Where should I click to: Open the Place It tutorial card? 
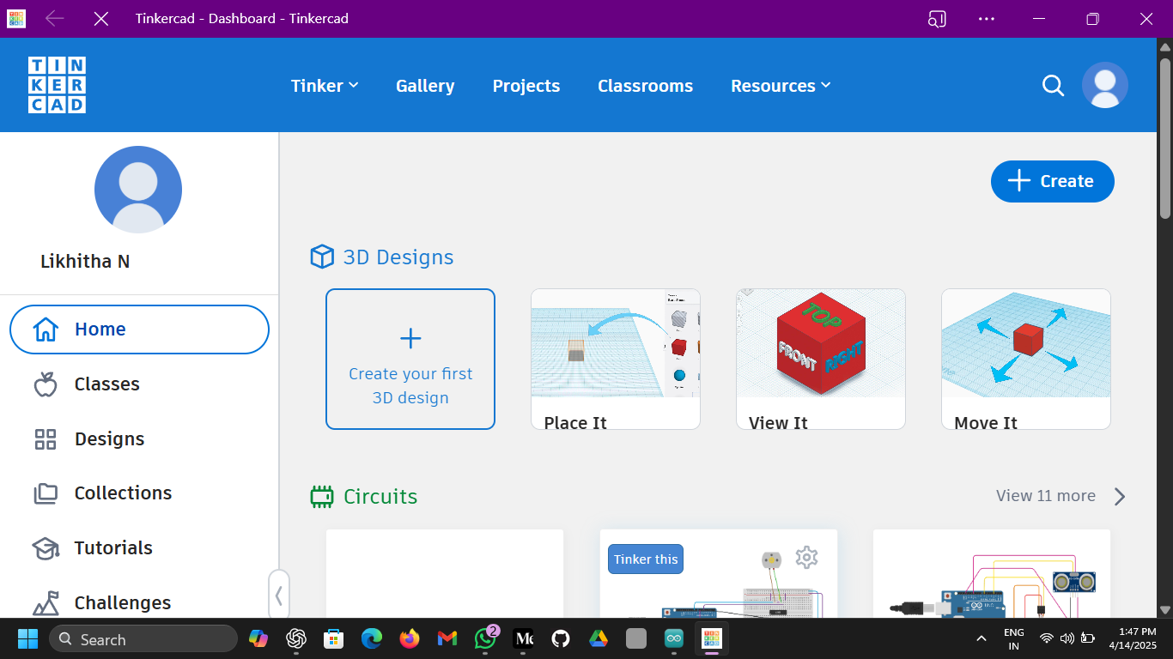pos(616,359)
